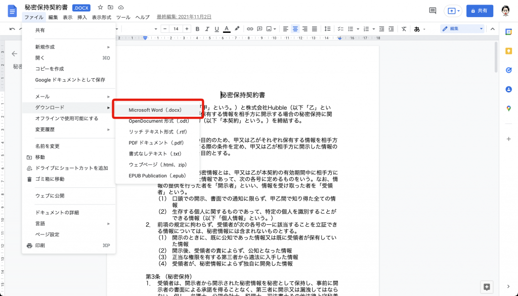
Task: Expand the 言語 submenu
Action: click(x=69, y=223)
